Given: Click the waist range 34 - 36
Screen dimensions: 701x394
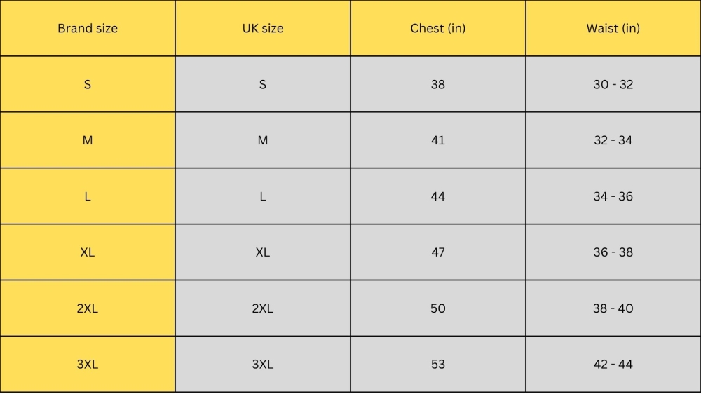Looking at the screenshot, I should 613,196.
